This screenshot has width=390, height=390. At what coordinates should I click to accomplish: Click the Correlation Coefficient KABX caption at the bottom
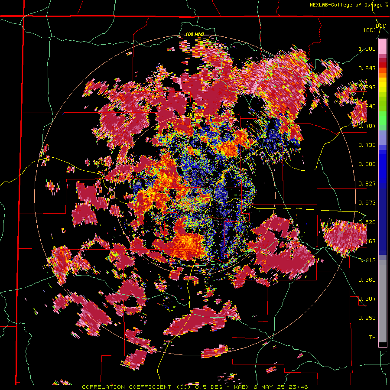click(x=195, y=387)
